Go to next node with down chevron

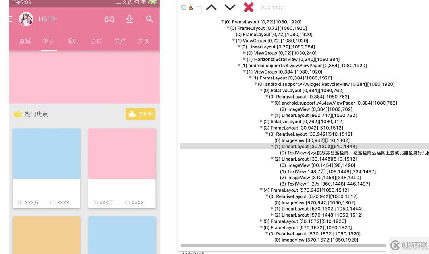pyautogui.click(x=230, y=8)
